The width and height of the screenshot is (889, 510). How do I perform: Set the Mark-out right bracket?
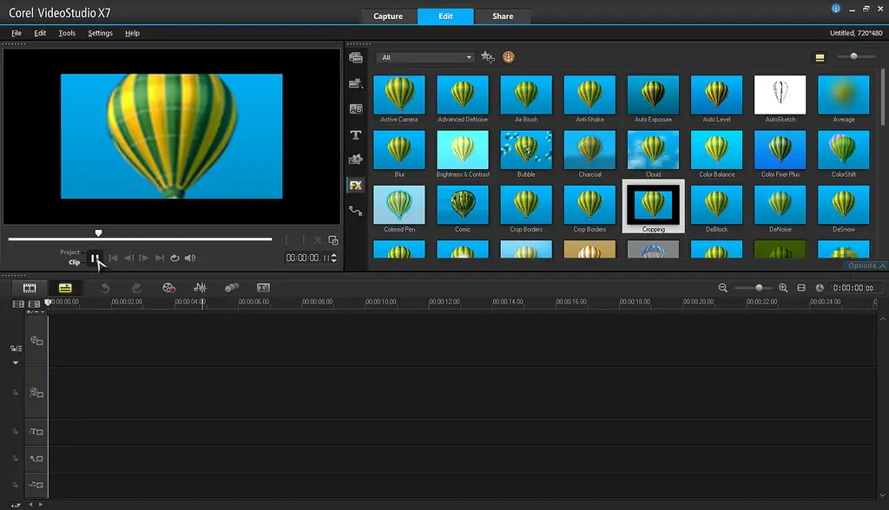click(x=303, y=240)
